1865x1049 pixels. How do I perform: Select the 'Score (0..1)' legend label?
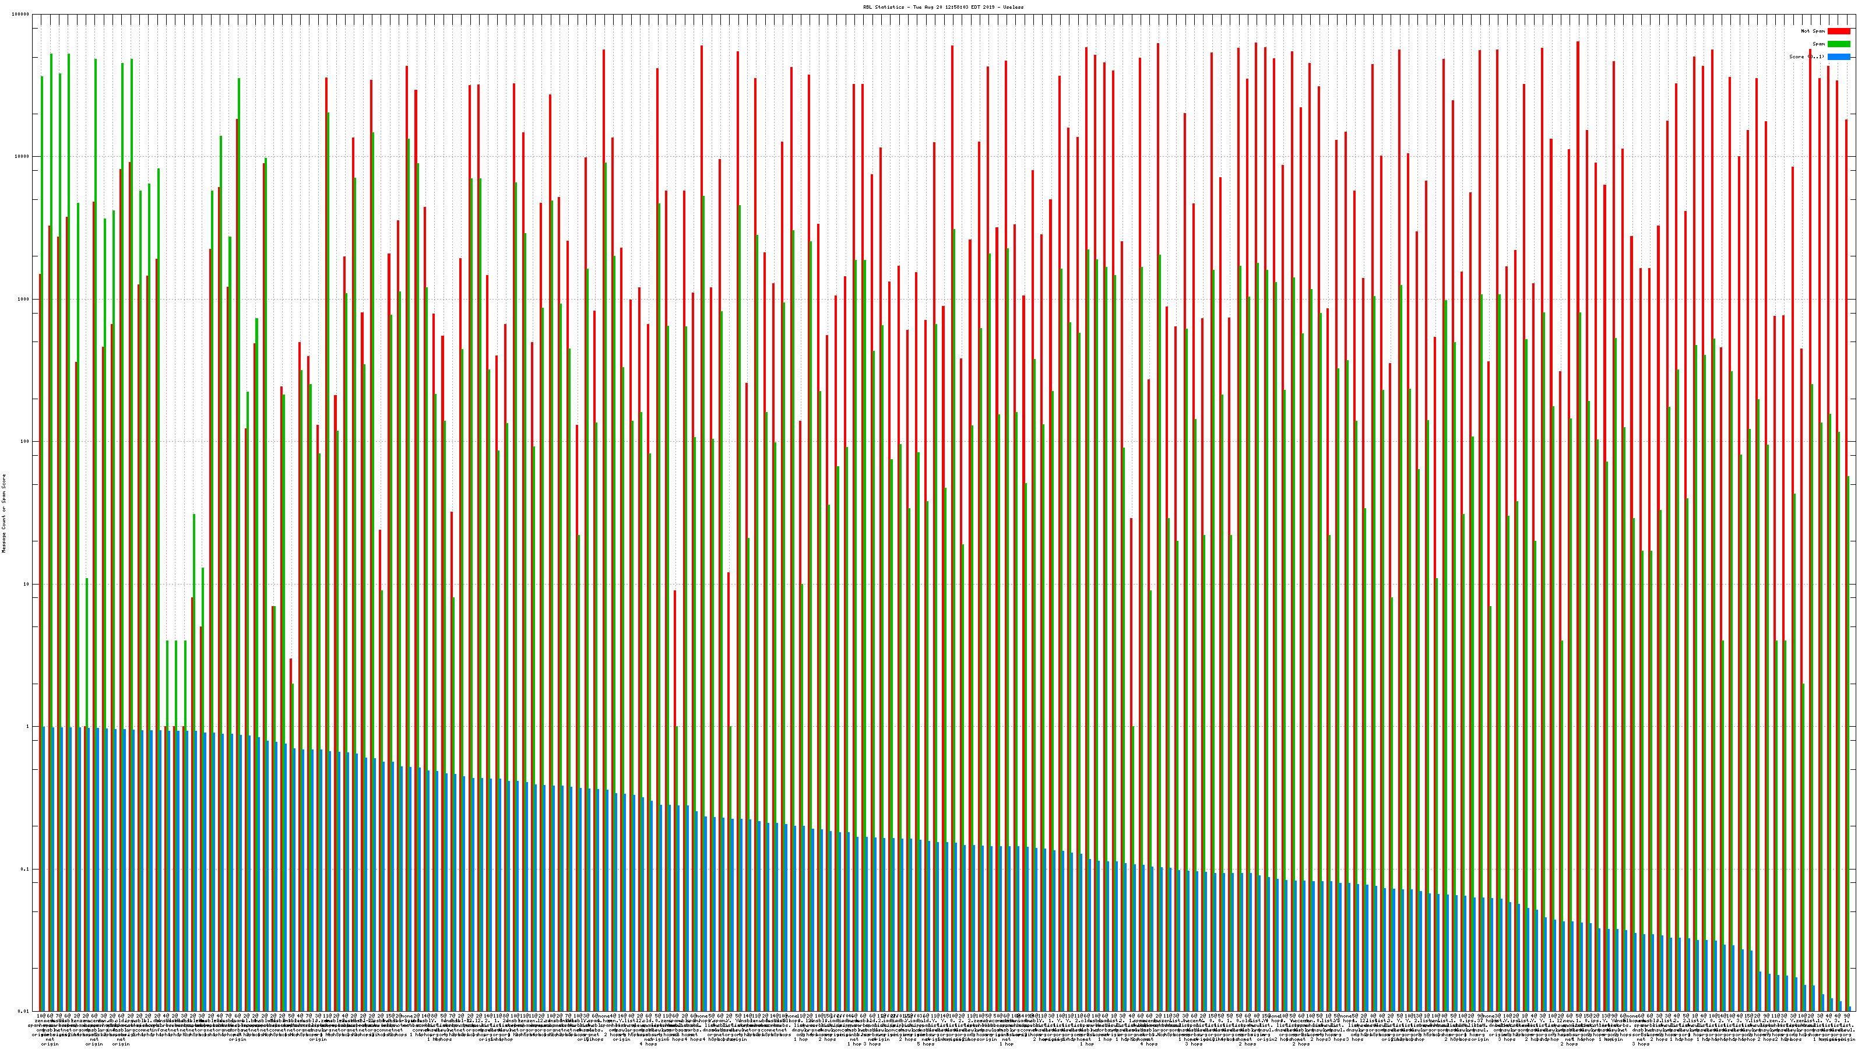pos(1806,57)
